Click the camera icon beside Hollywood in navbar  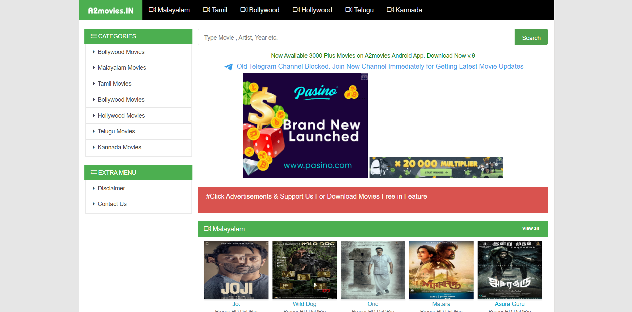296,10
